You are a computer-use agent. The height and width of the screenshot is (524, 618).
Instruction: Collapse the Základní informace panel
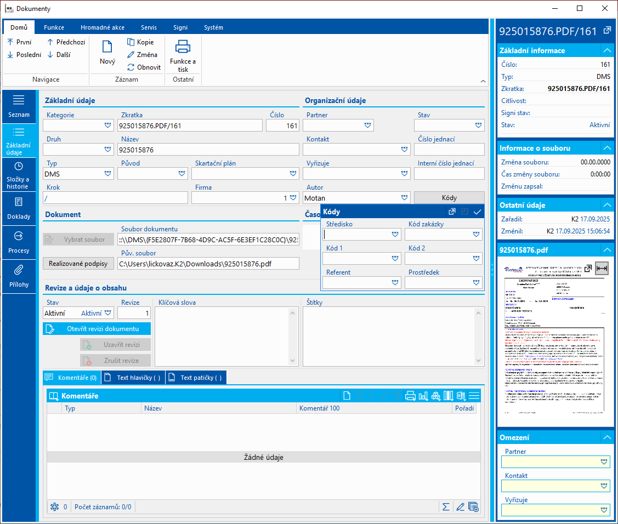pos(606,50)
